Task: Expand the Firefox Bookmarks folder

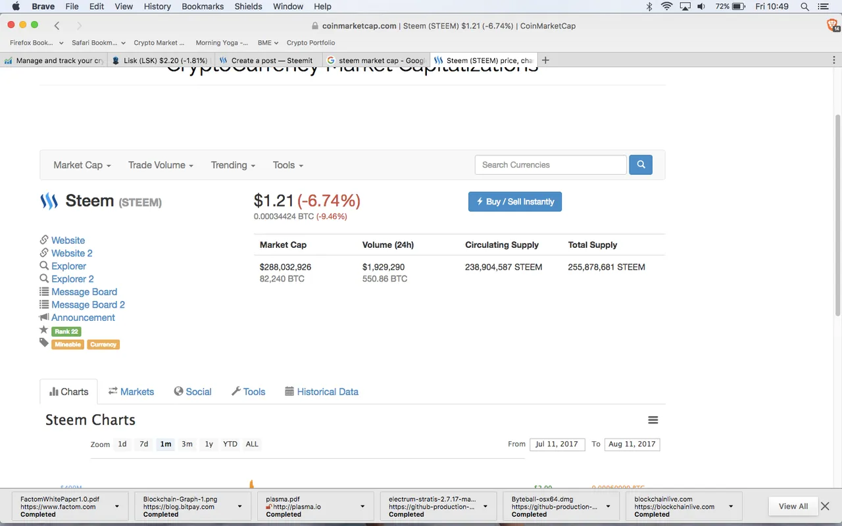Action: pos(36,43)
